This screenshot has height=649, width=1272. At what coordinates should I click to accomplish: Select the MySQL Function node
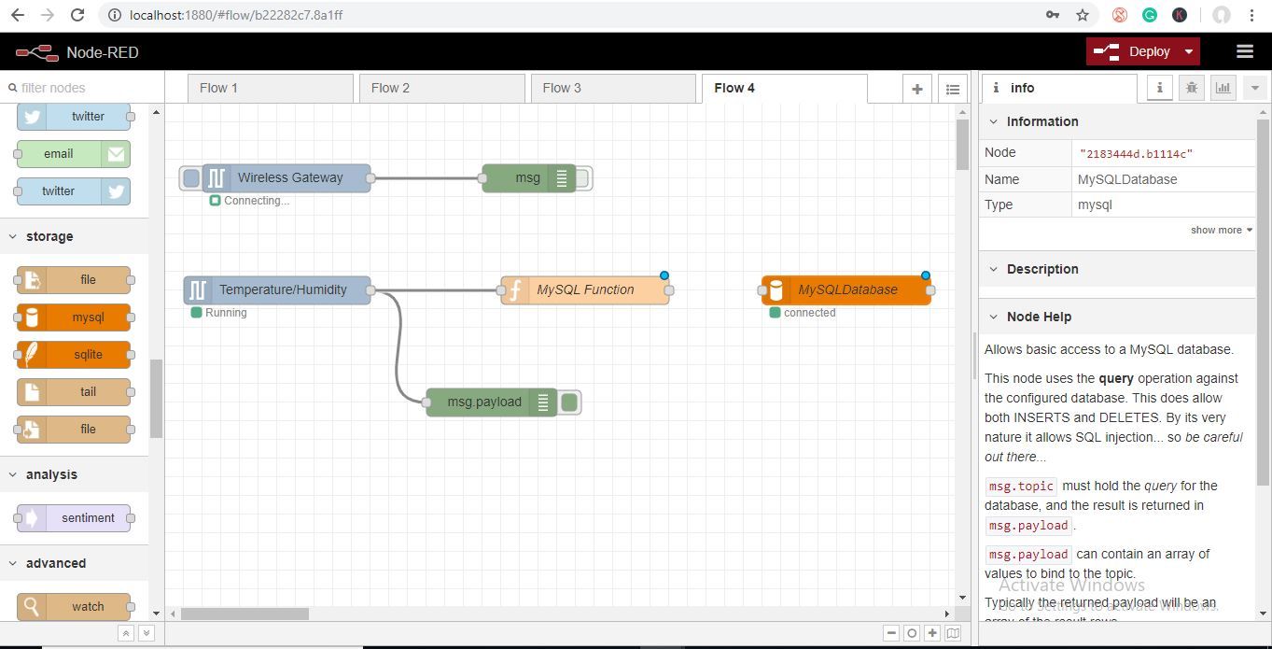pos(585,290)
